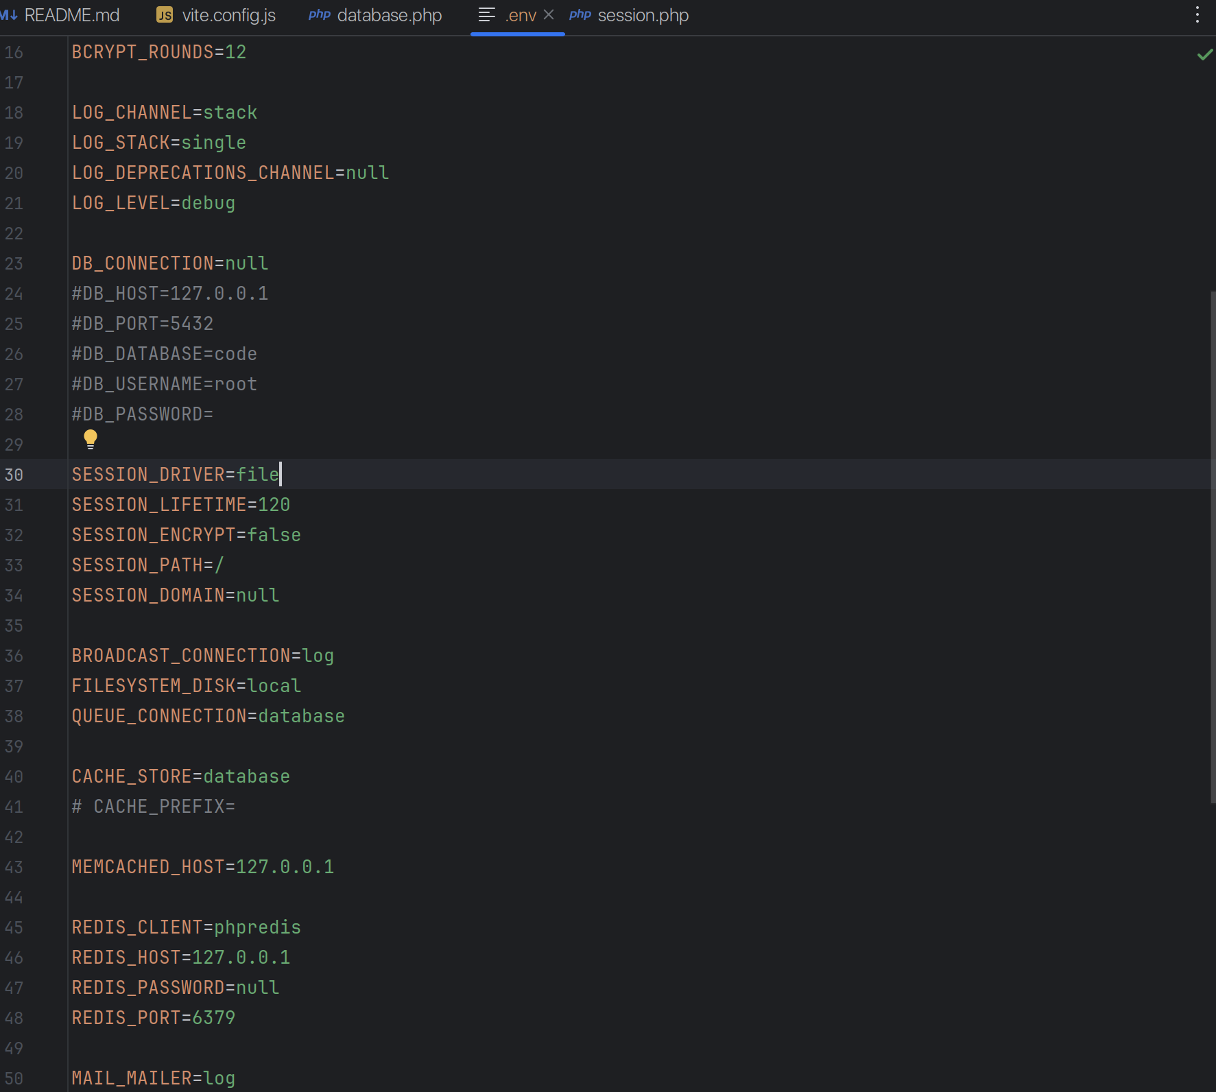Click the LOG_LEVEL=debug line
The image size is (1216, 1092).
click(154, 203)
